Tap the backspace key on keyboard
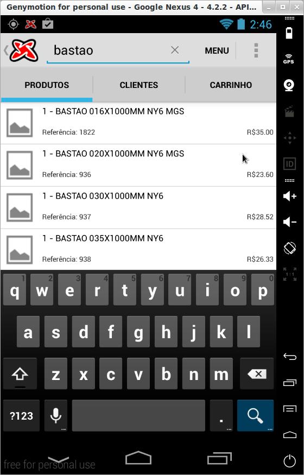This screenshot has width=304, height=475. [x=257, y=374]
